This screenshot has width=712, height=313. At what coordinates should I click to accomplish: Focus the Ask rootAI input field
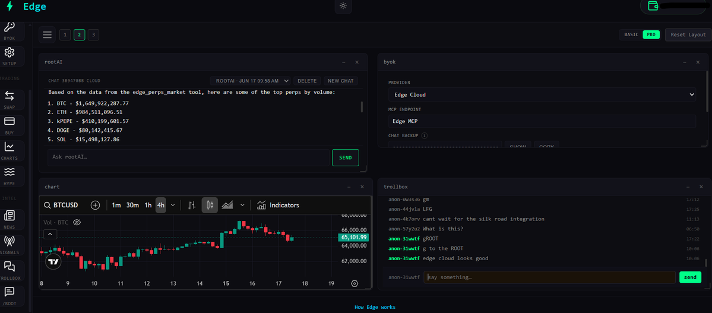[x=188, y=157]
